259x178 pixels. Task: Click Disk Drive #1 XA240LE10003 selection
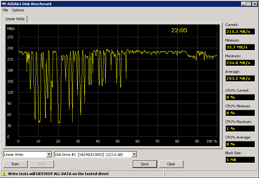point(89,155)
